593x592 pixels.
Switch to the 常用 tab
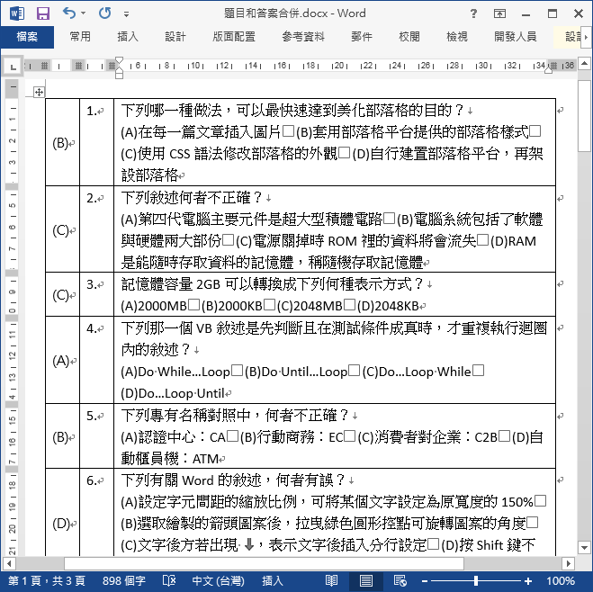(x=80, y=37)
